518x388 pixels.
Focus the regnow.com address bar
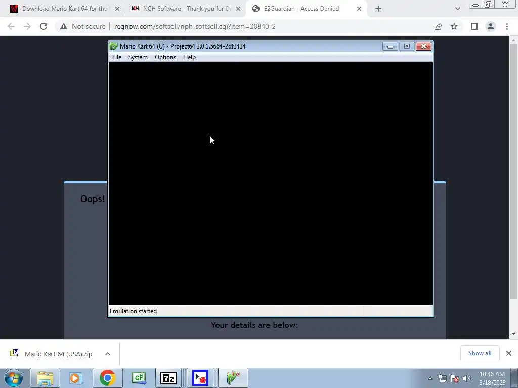tap(195, 26)
